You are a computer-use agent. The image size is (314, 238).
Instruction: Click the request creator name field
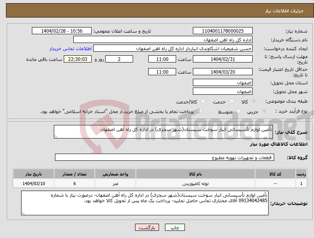click(x=173, y=49)
